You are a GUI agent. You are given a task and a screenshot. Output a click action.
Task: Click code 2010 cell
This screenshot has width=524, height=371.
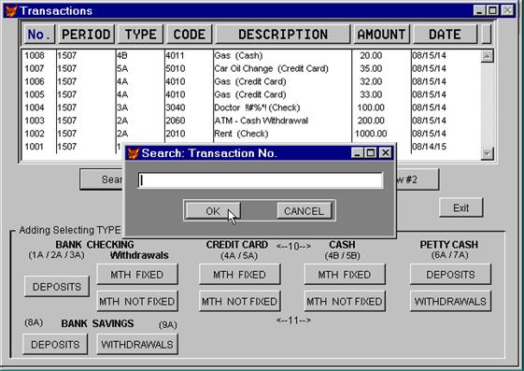tap(176, 134)
